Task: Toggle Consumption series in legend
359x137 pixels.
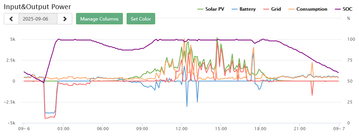Action: point(308,9)
